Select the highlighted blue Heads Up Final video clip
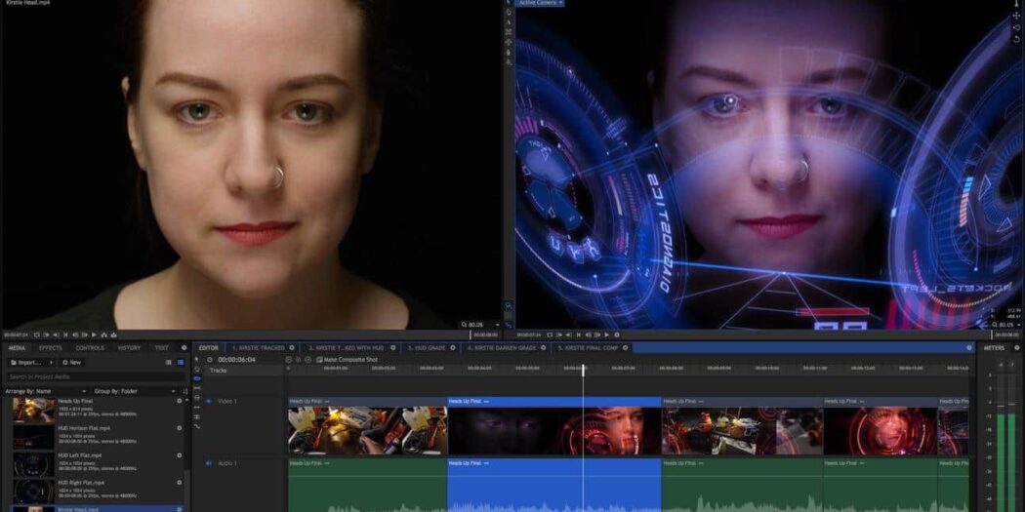This screenshot has height=512, width=1025. [554, 426]
